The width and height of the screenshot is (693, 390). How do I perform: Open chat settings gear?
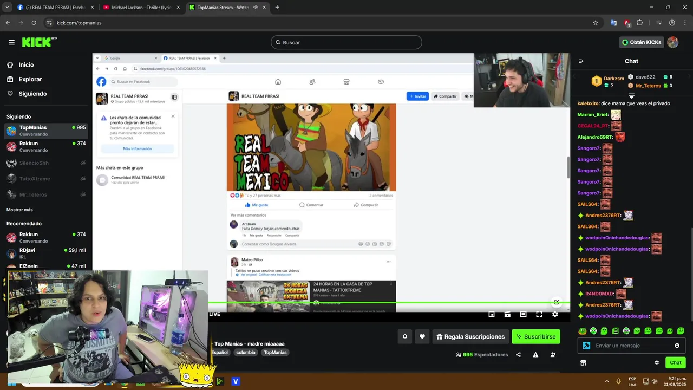(657, 362)
